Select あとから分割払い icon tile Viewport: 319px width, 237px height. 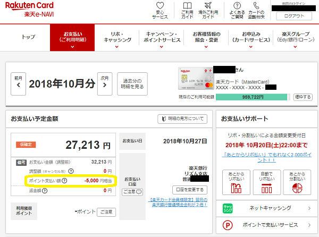[x=297, y=182]
